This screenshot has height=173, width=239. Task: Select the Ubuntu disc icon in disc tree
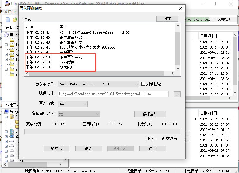(x=6, y=35)
